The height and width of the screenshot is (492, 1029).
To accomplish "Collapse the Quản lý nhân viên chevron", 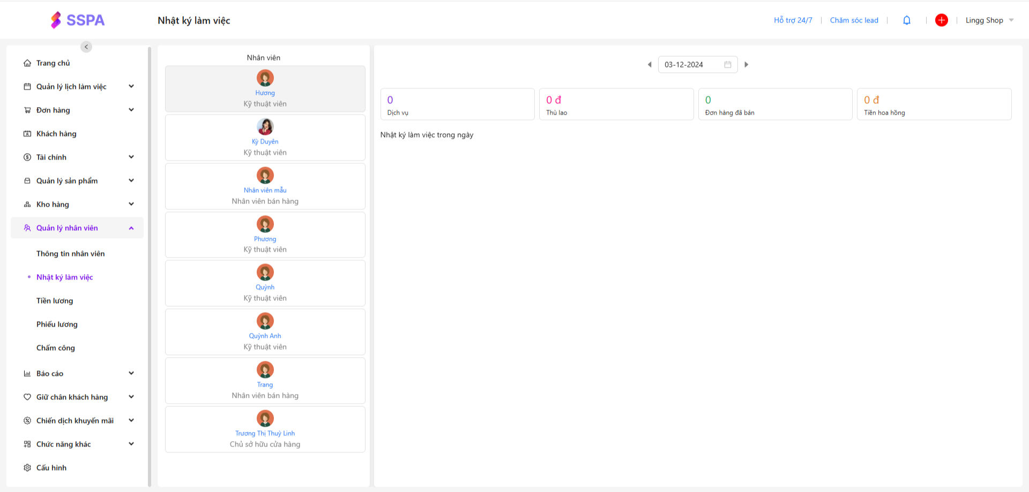I will 131,228.
